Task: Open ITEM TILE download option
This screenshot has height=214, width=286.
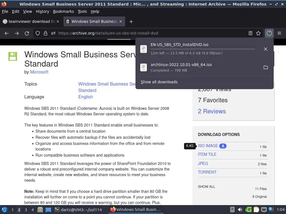Action: click(207, 154)
